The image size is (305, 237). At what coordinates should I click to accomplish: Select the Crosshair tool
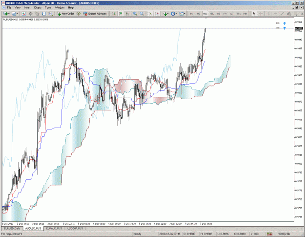pyautogui.click(x=261, y=14)
